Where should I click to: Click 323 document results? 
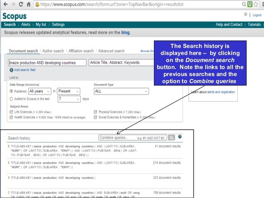167,178
